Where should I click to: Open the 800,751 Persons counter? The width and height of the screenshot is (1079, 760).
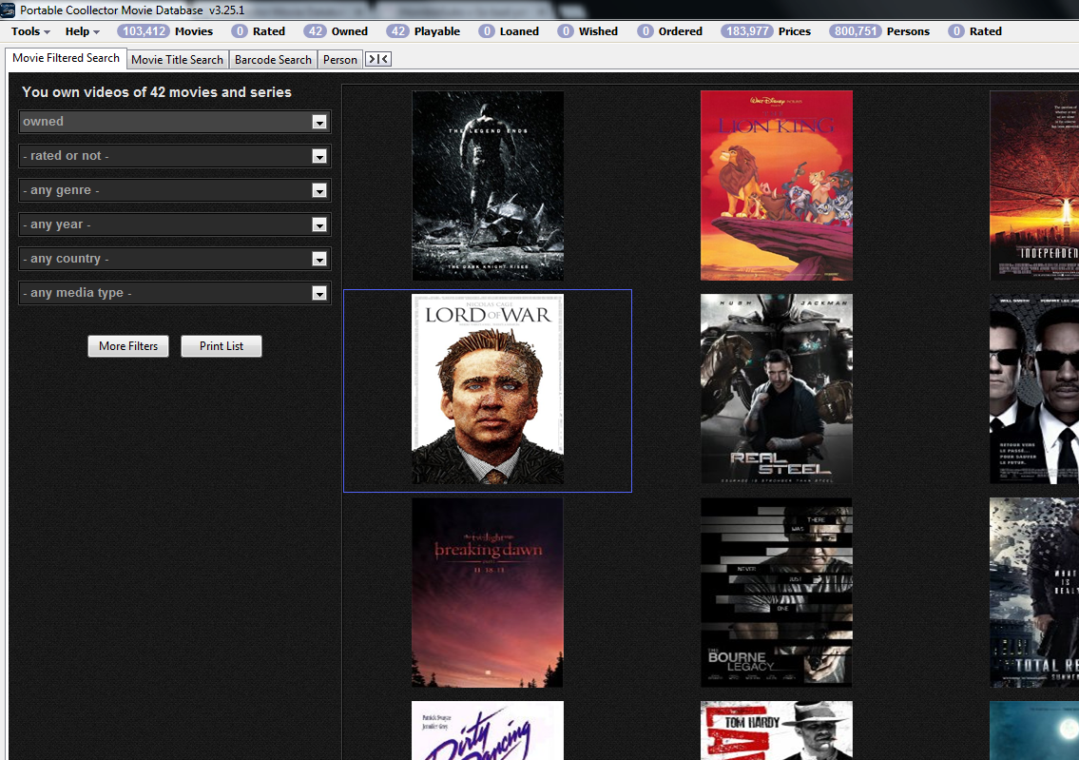click(x=879, y=31)
